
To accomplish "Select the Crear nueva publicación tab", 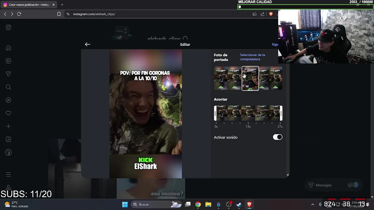I will (29, 5).
